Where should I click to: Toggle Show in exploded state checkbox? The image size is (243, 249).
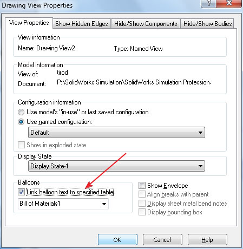(x=21, y=145)
